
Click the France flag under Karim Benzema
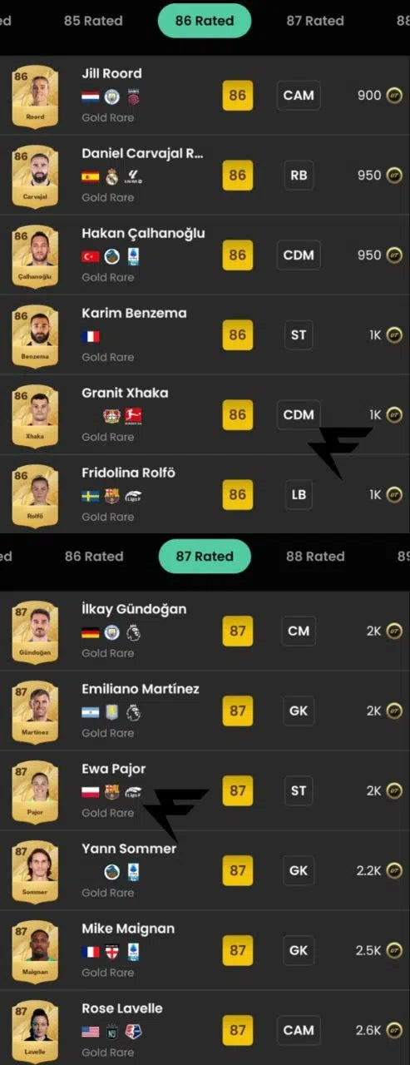click(x=91, y=336)
